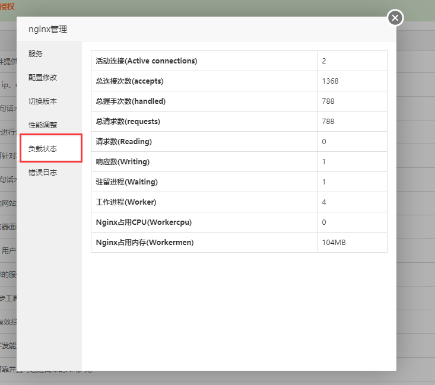The image size is (435, 385).
Task: Click the 总请求数(requests) label
Action: point(128,122)
